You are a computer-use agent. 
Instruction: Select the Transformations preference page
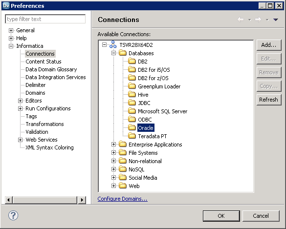(x=44, y=124)
